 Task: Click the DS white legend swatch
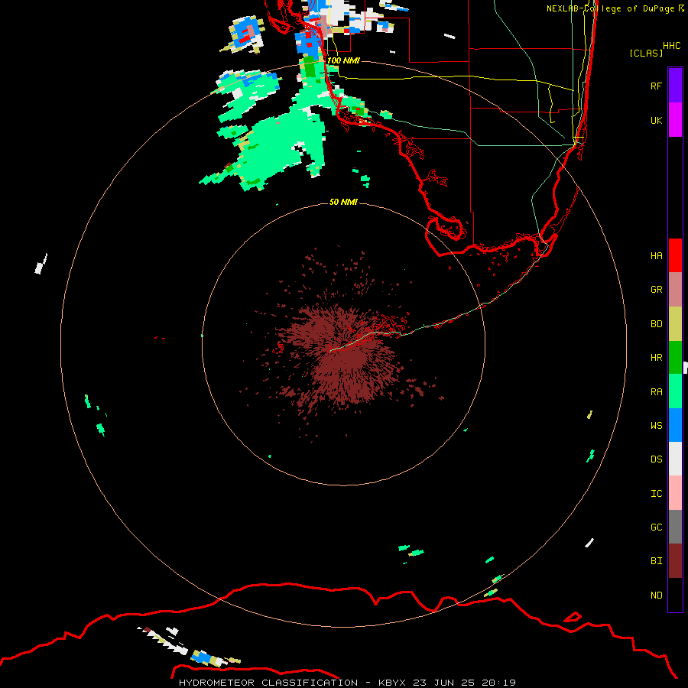pos(675,459)
